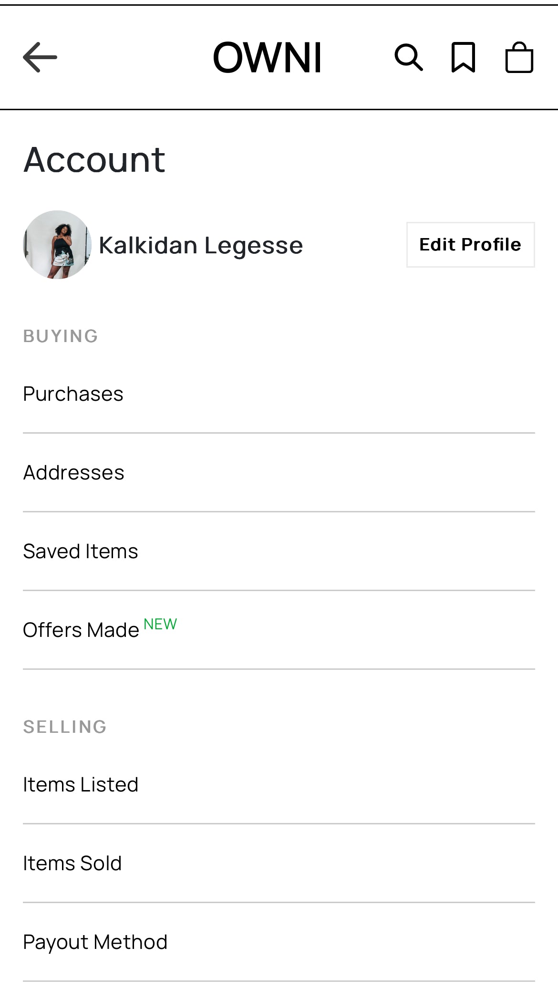Click the SELLING section label

click(65, 727)
